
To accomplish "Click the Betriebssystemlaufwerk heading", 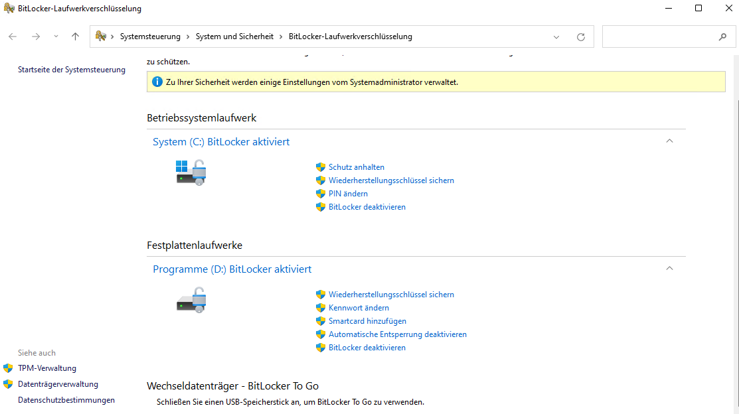I will 201,117.
